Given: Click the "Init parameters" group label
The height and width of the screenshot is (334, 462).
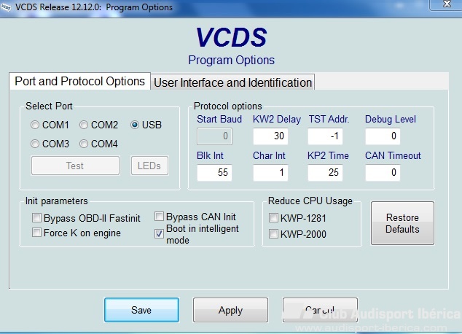Looking at the screenshot, I should [x=57, y=201].
